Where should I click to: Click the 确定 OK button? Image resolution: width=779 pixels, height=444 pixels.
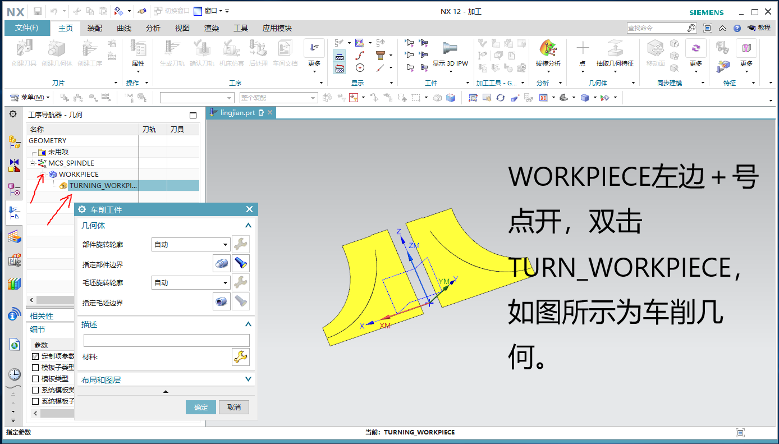(x=201, y=407)
